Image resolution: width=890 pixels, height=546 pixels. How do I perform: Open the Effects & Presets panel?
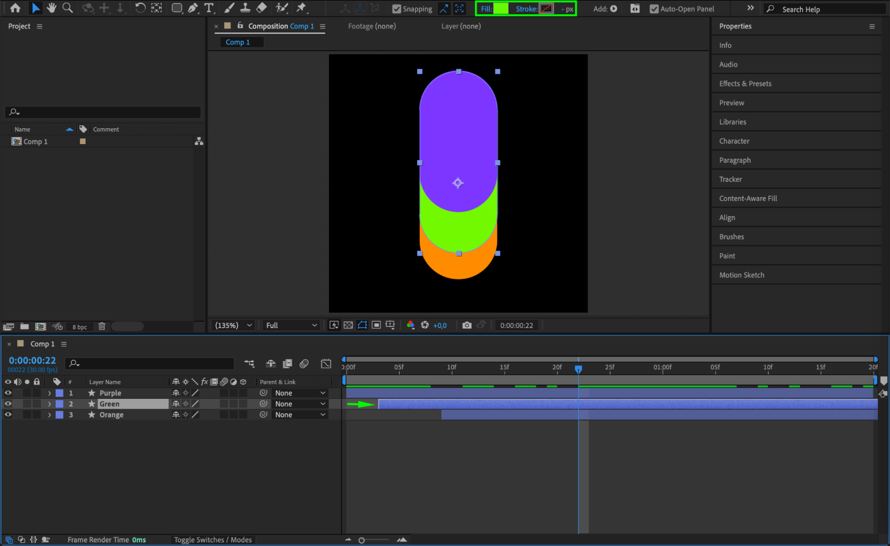pyautogui.click(x=745, y=84)
